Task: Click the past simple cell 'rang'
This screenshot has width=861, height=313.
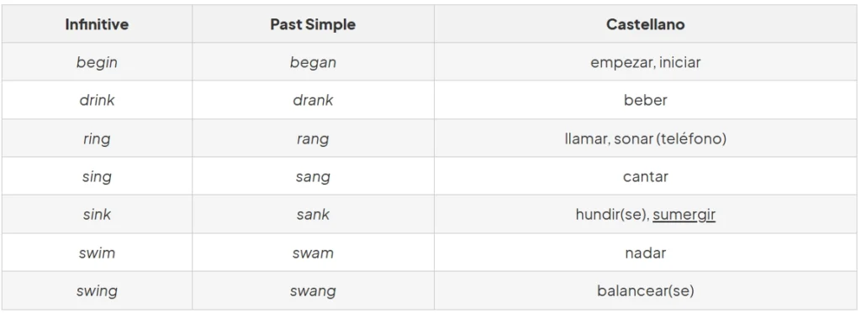Action: 313,138
